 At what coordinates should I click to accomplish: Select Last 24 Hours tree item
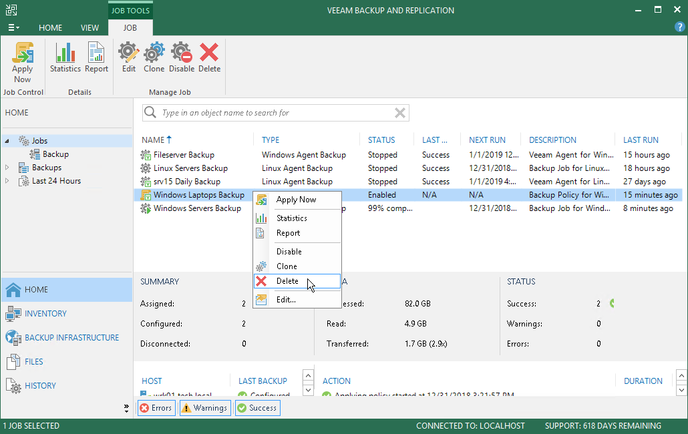[x=56, y=181]
